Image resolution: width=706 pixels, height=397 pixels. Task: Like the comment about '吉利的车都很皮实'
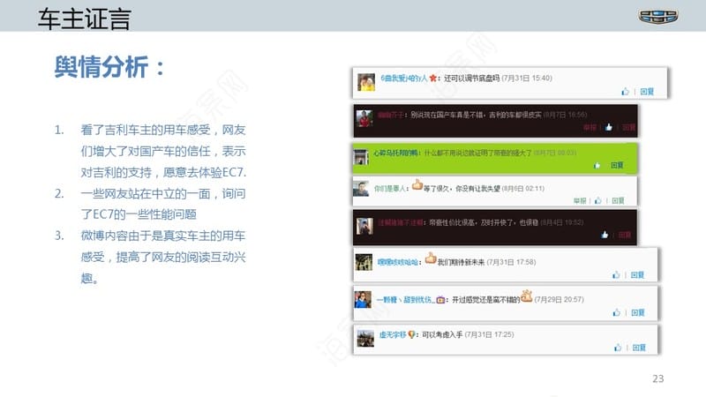pyautogui.click(x=609, y=127)
